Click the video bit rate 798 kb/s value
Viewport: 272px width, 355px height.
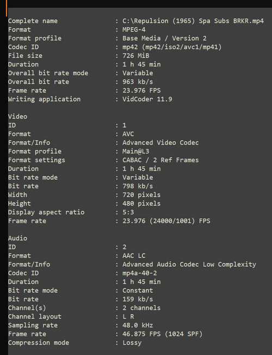click(138, 186)
